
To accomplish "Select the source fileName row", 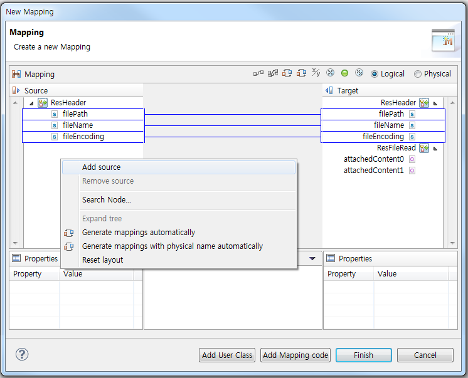I will tap(83, 125).
